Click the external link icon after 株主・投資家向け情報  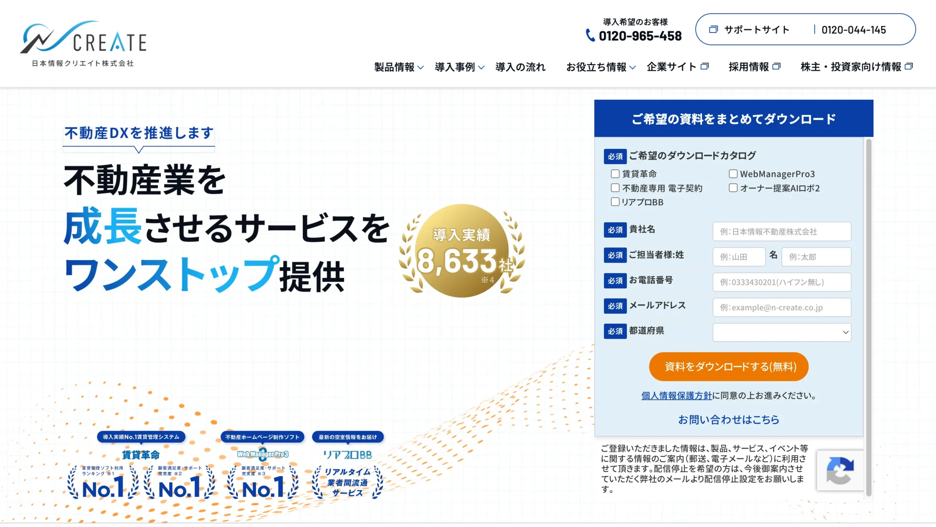(x=909, y=67)
